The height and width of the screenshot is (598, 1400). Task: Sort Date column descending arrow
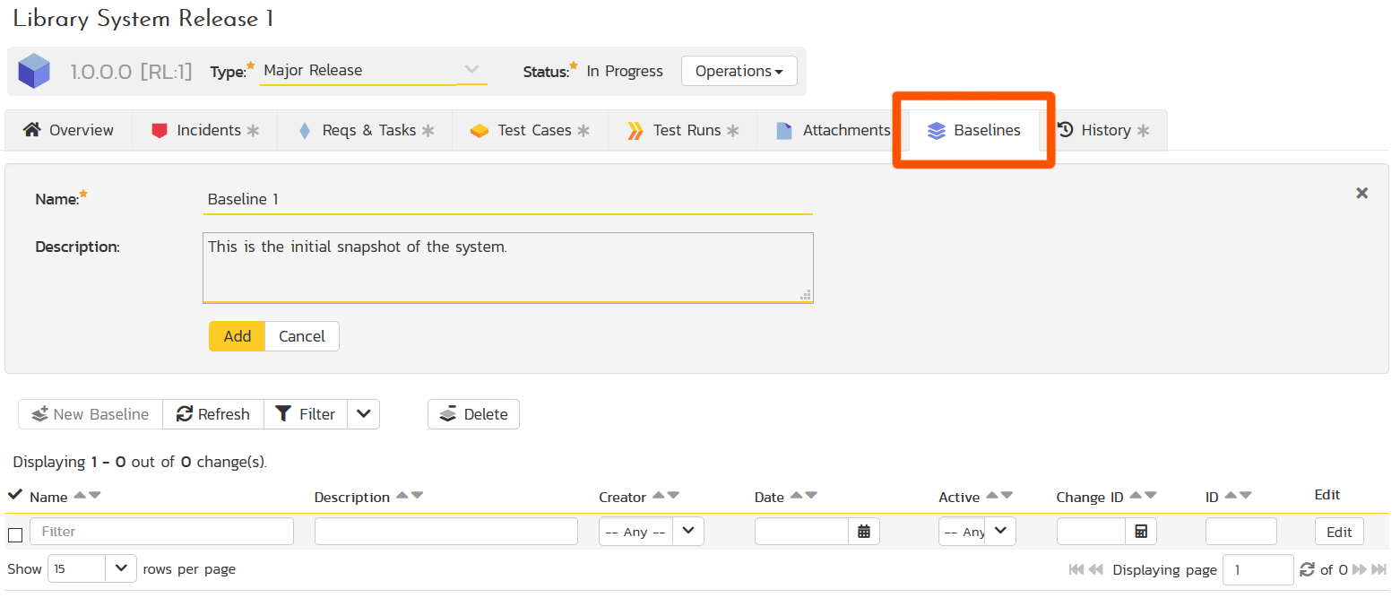811,496
